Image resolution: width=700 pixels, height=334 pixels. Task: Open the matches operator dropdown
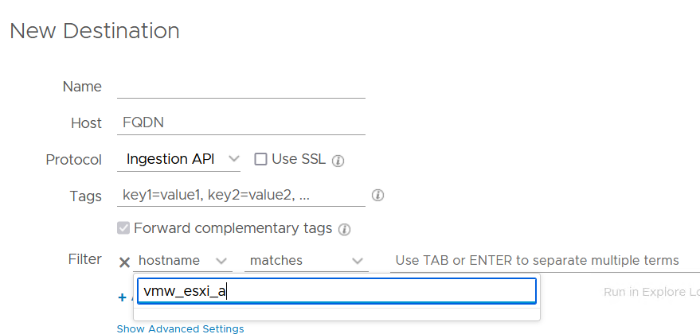pyautogui.click(x=357, y=261)
